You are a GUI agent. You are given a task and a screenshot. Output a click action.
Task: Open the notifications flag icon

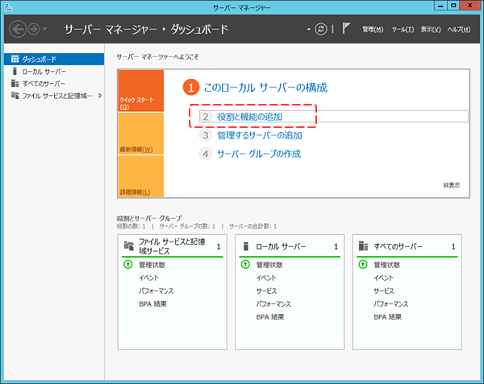[346, 28]
